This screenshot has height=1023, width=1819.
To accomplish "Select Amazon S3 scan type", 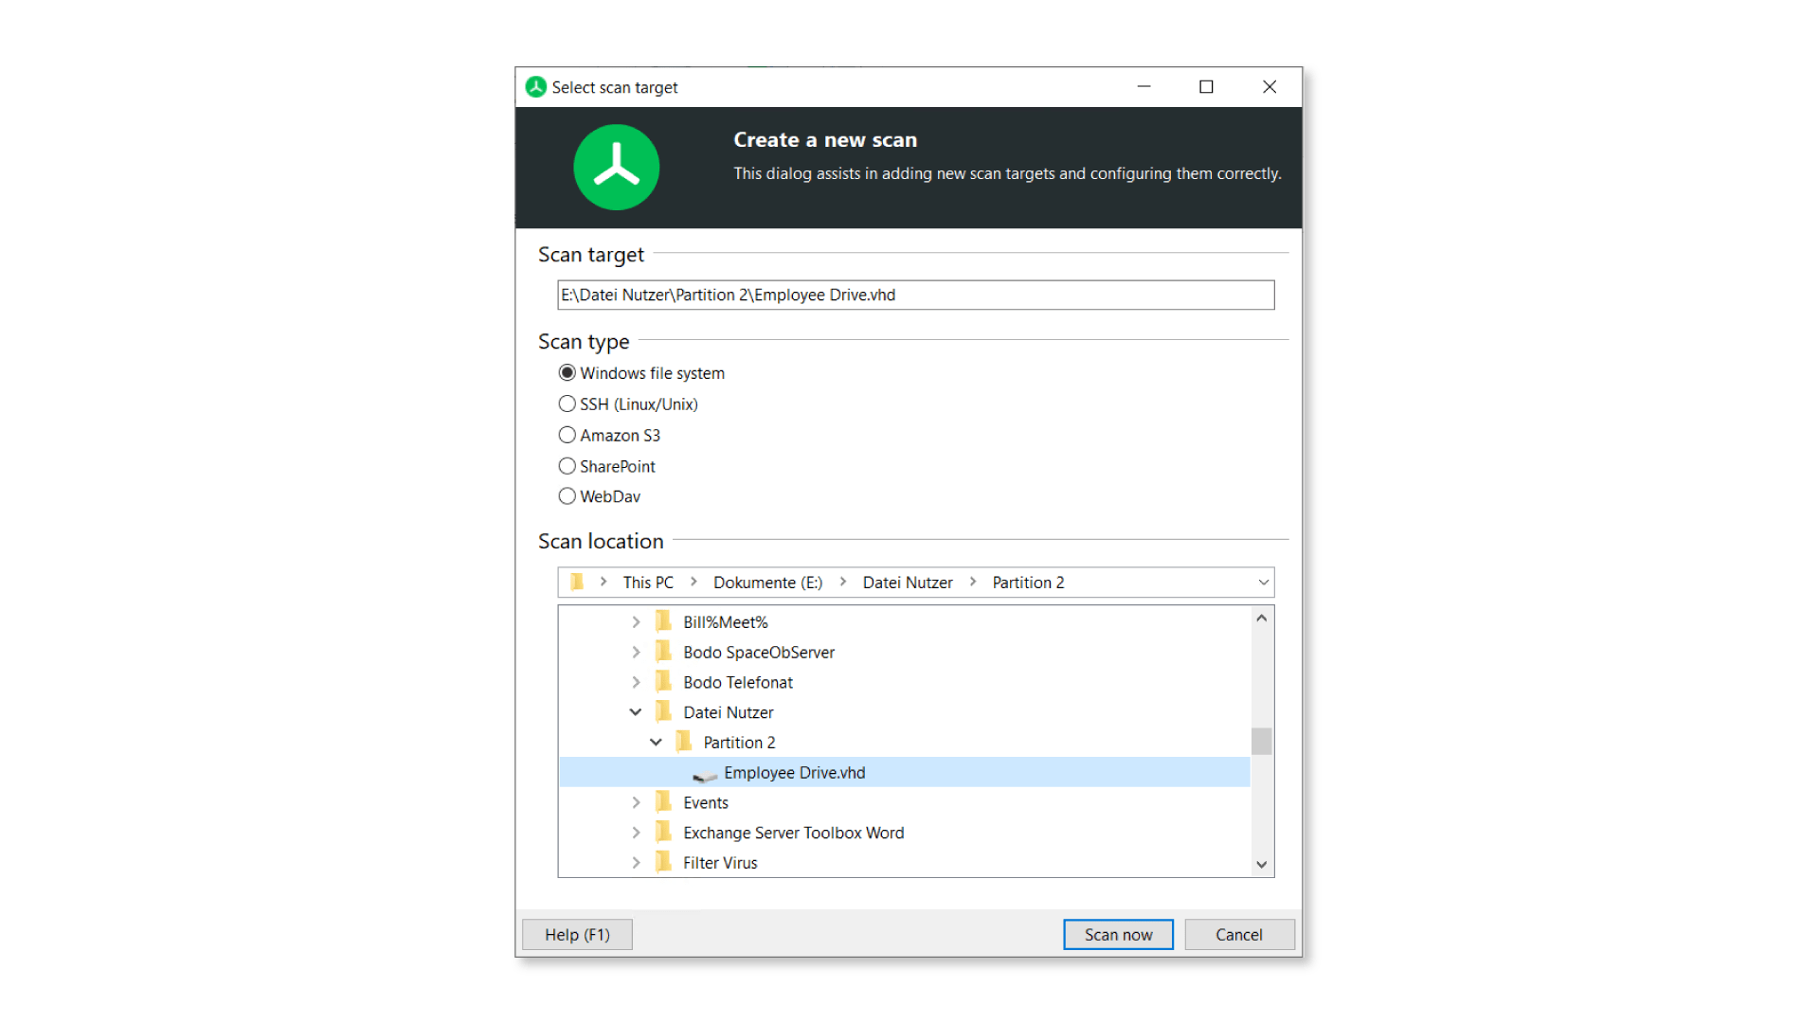I will 567,436.
